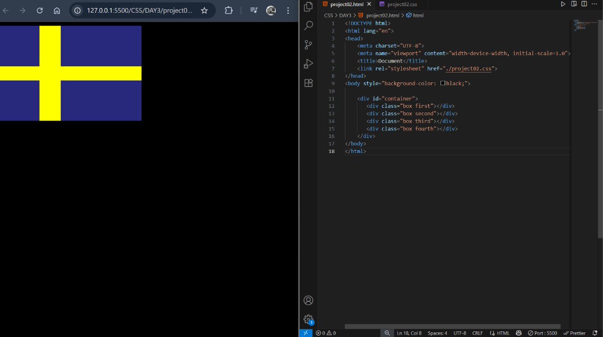Change indentation via Spaces: 4
The width and height of the screenshot is (603, 337).
click(437, 333)
